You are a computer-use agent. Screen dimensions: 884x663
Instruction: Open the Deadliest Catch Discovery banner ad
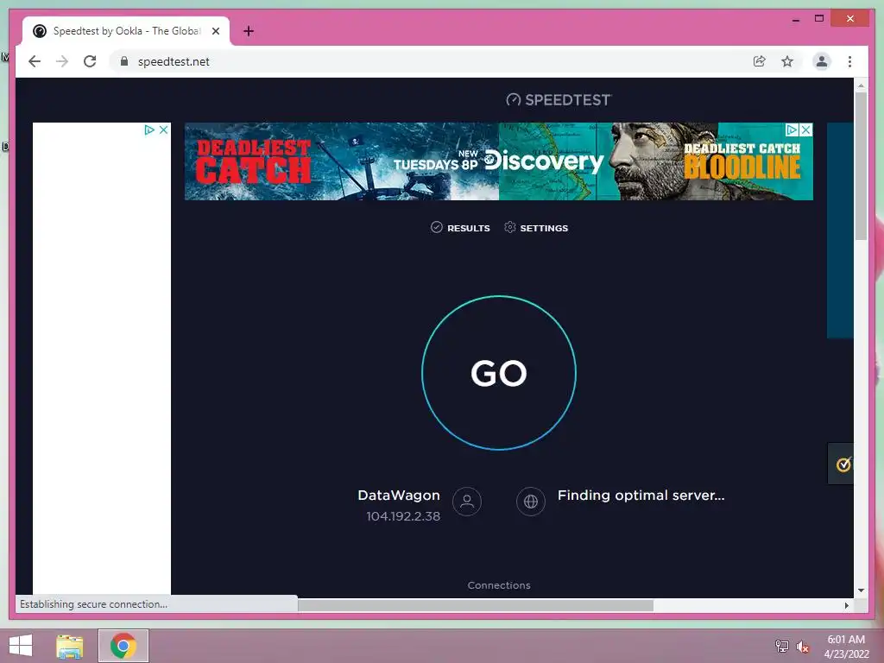pos(499,161)
